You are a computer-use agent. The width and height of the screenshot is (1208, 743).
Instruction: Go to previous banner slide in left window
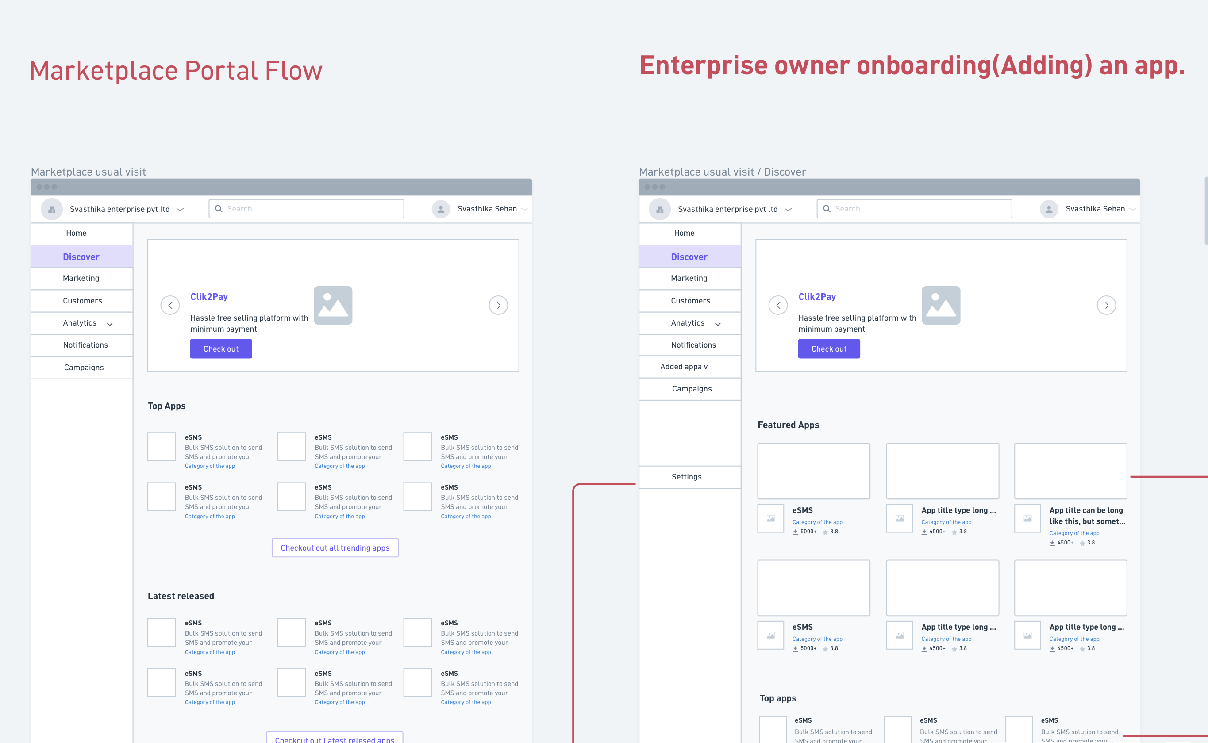tap(170, 305)
